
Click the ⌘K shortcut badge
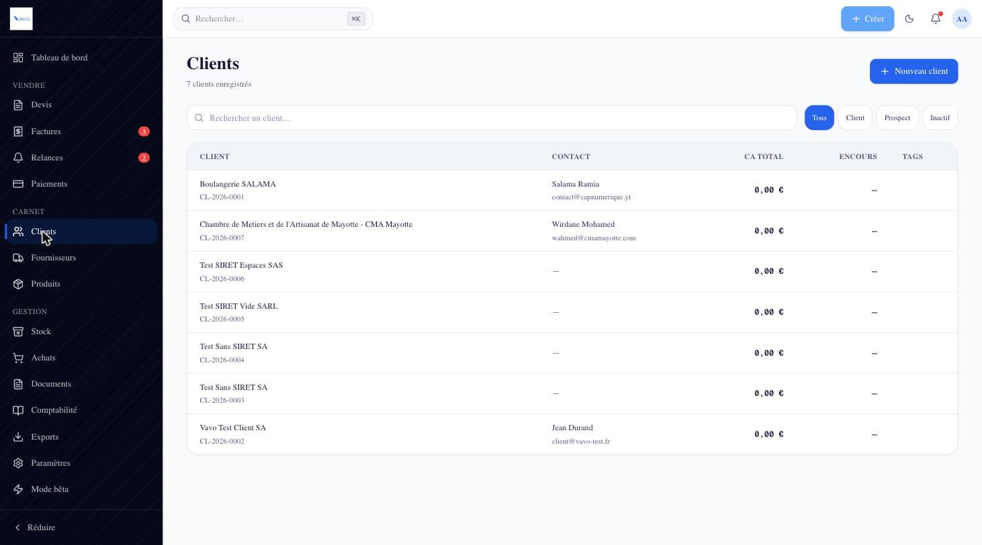point(356,19)
